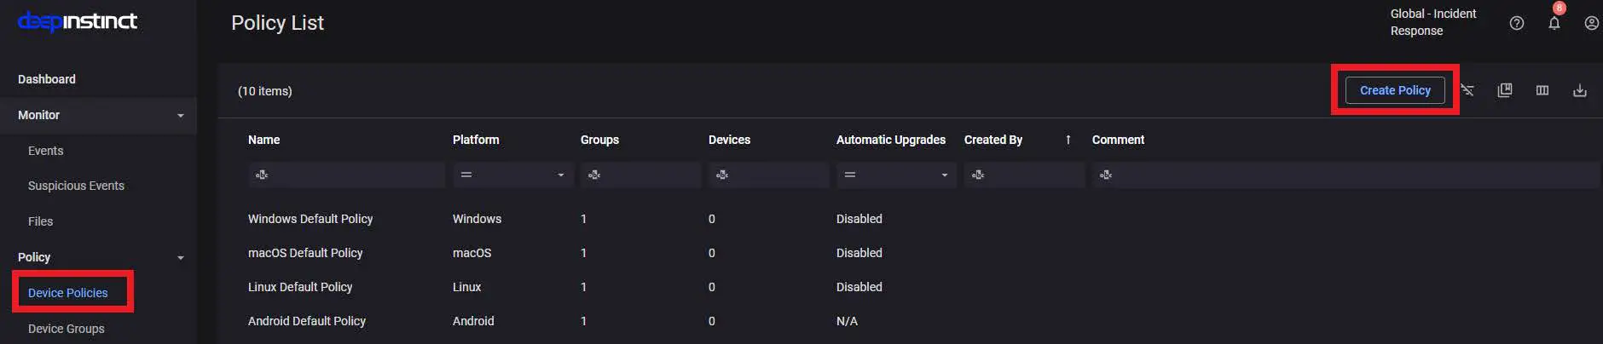
Task: Navigate to Device Groups
Action: [67, 329]
